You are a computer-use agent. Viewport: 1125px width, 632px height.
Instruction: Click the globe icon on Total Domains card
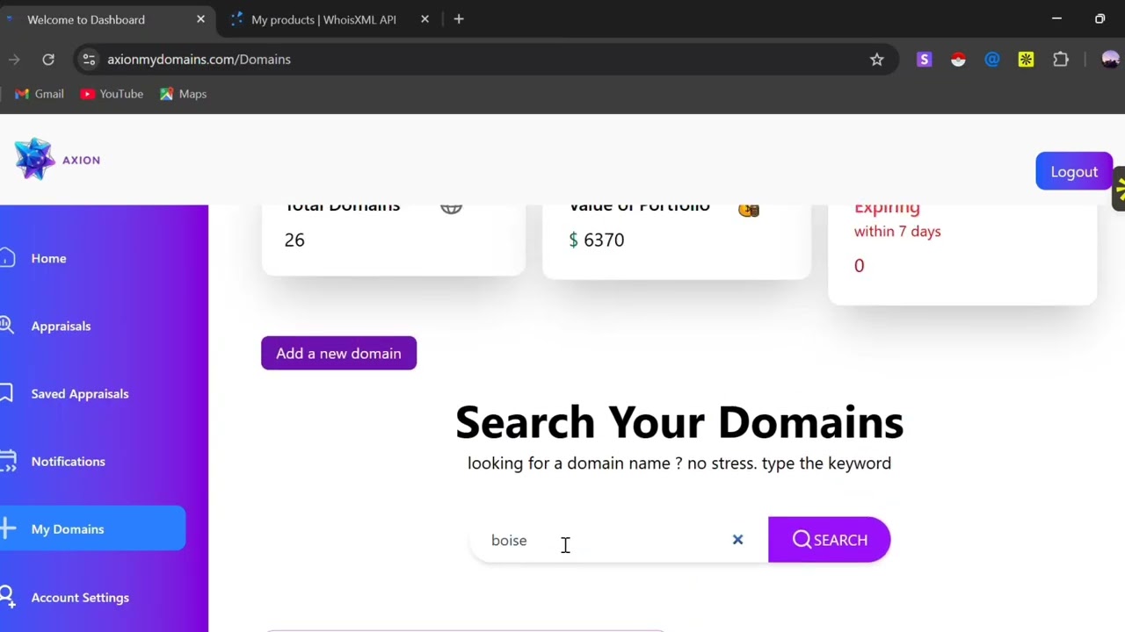click(451, 208)
